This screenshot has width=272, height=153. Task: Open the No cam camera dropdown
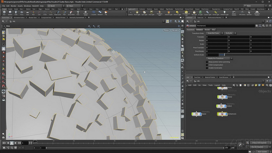[175, 30]
